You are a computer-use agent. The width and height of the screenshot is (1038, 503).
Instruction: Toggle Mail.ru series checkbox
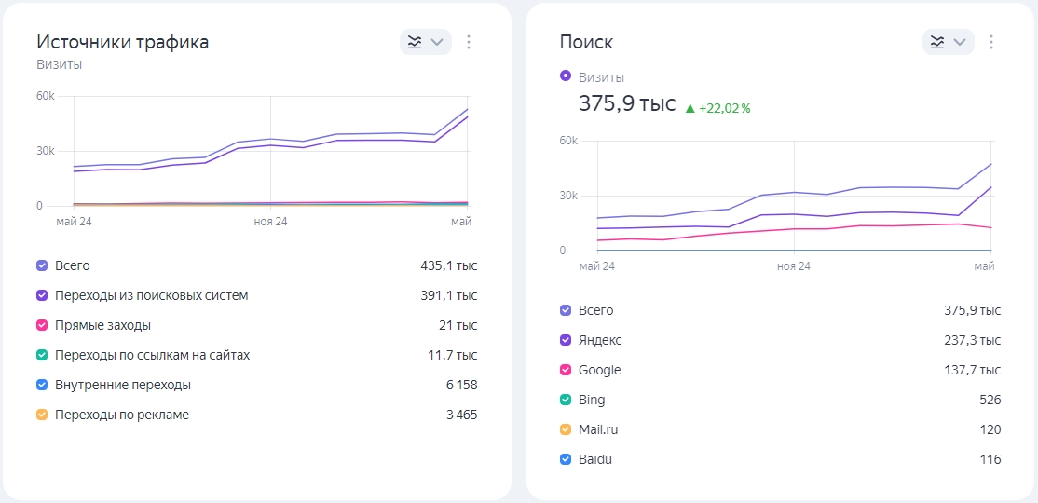click(566, 429)
